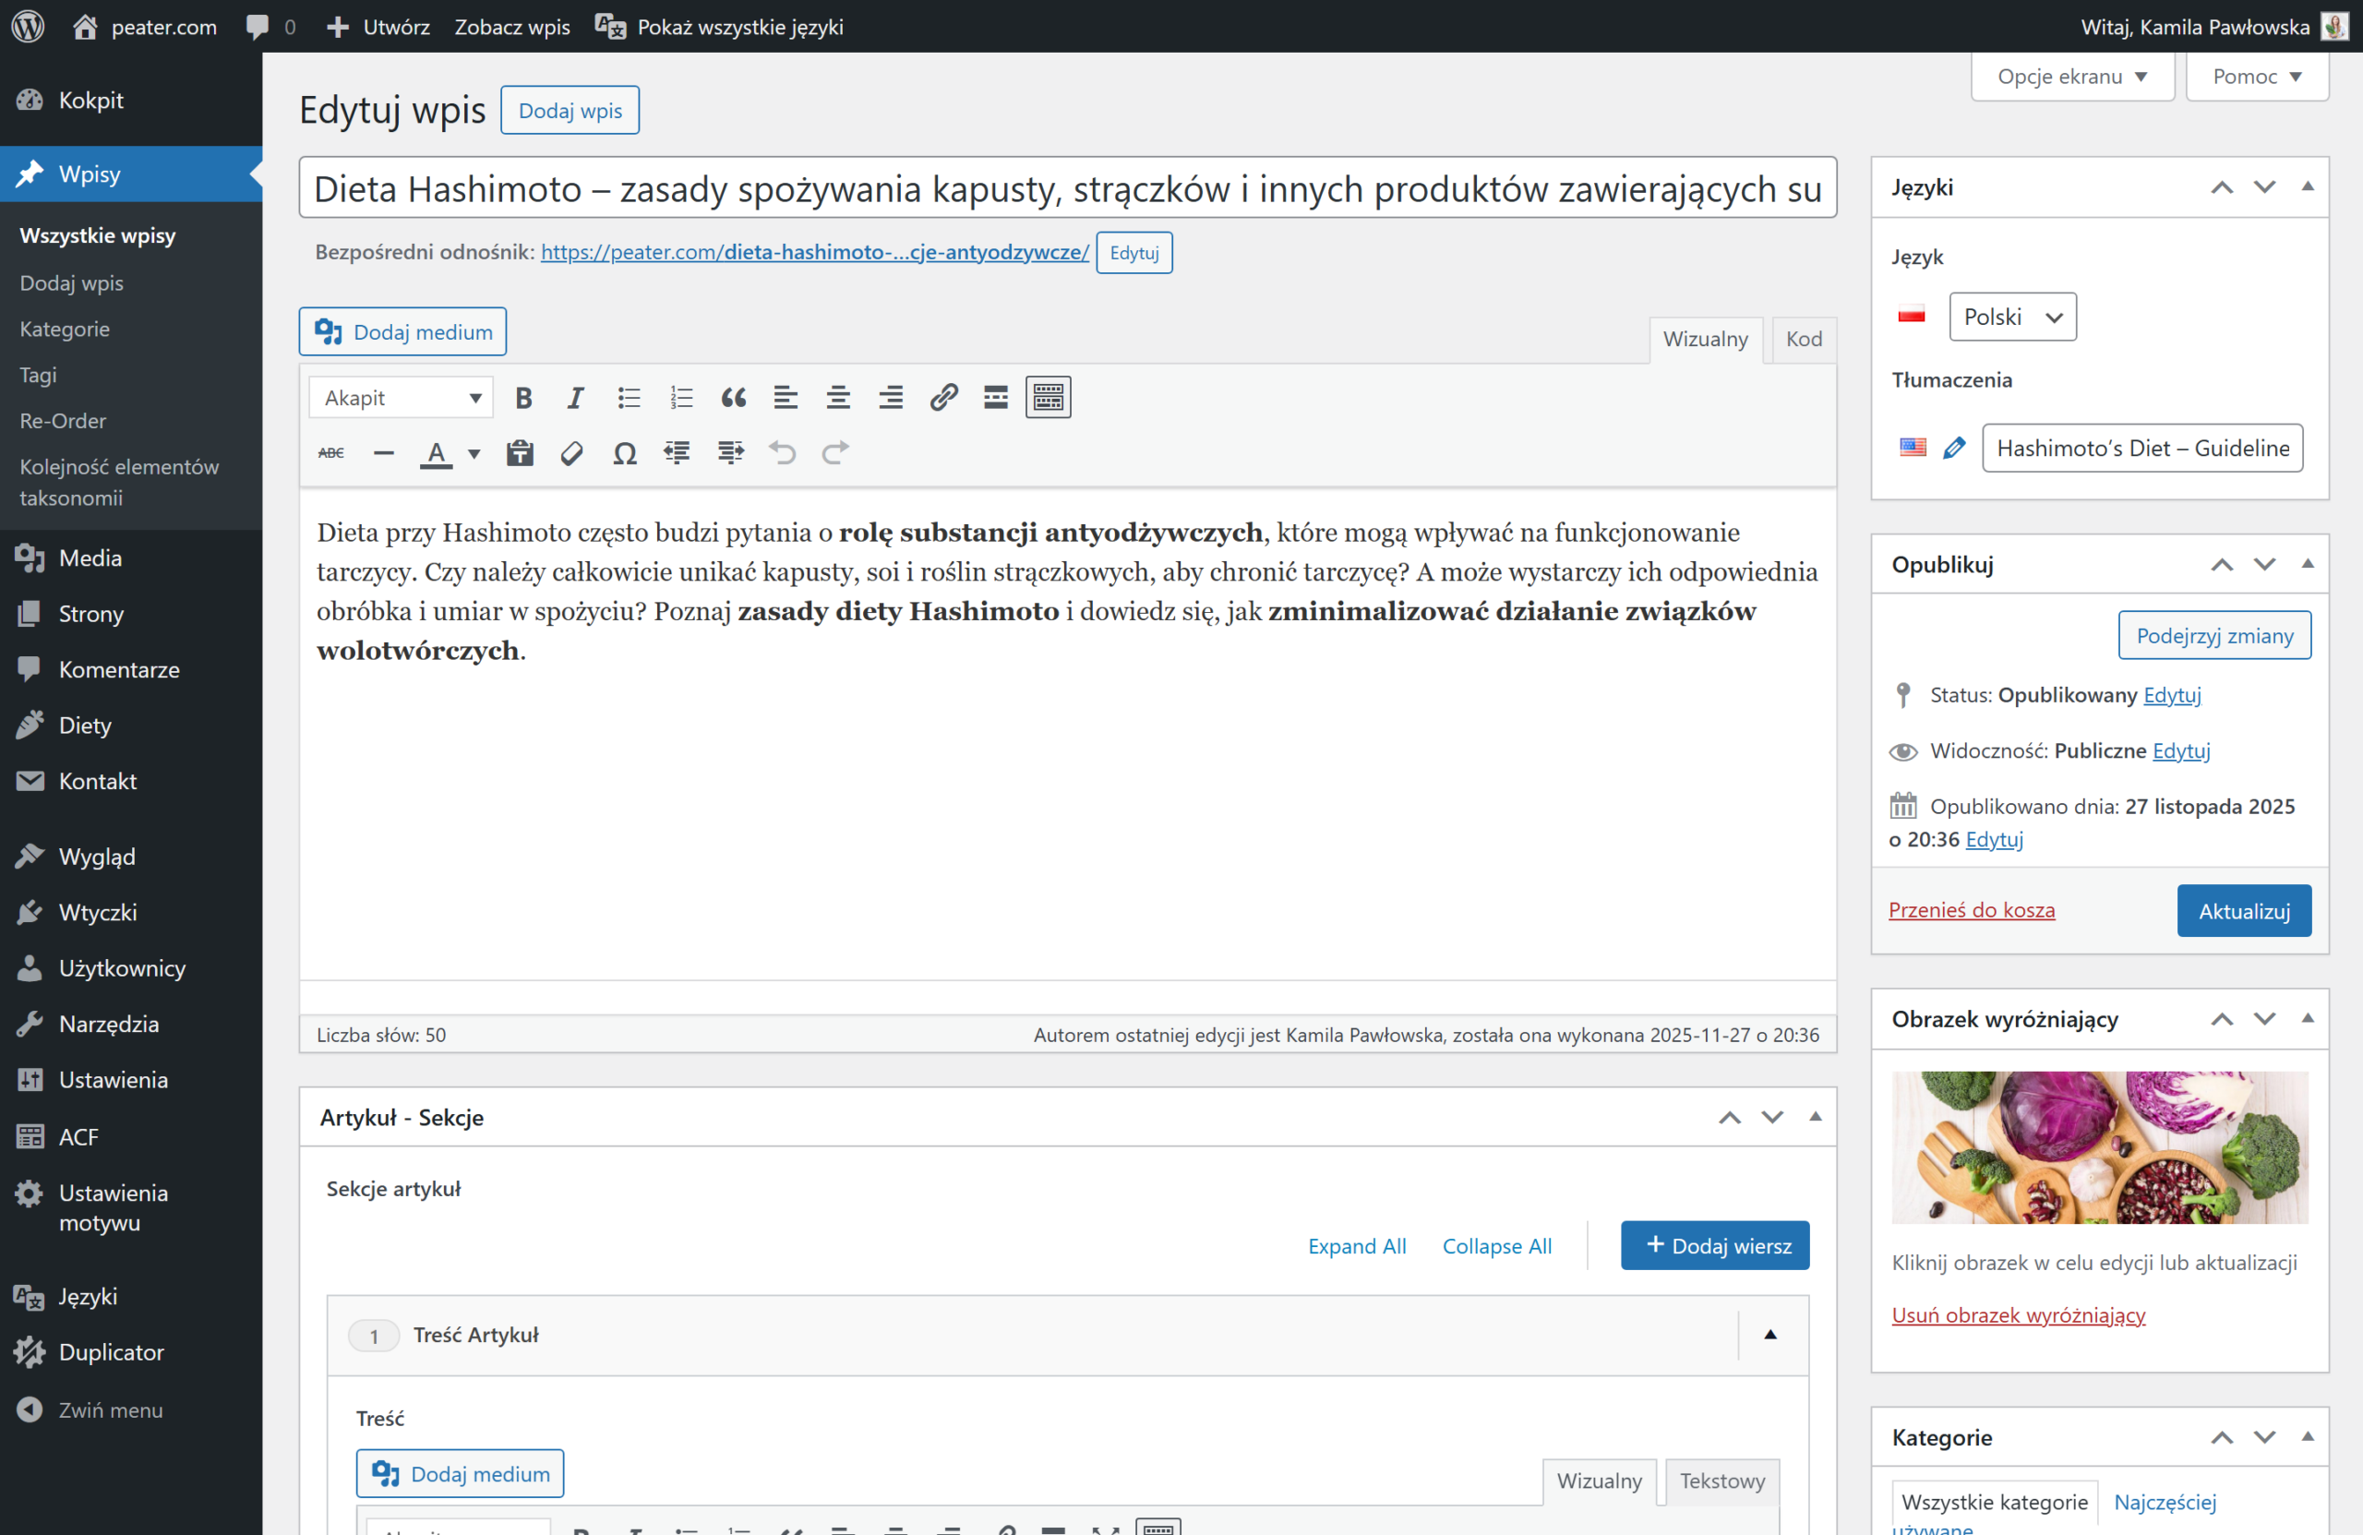Expand the Opcje ekranu screen options

pos(2071,77)
